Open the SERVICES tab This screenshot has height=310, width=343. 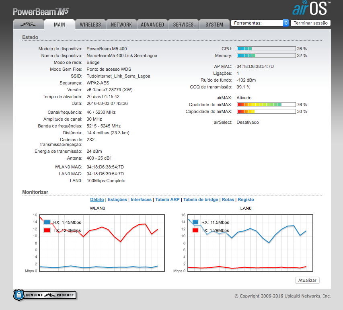183,25
